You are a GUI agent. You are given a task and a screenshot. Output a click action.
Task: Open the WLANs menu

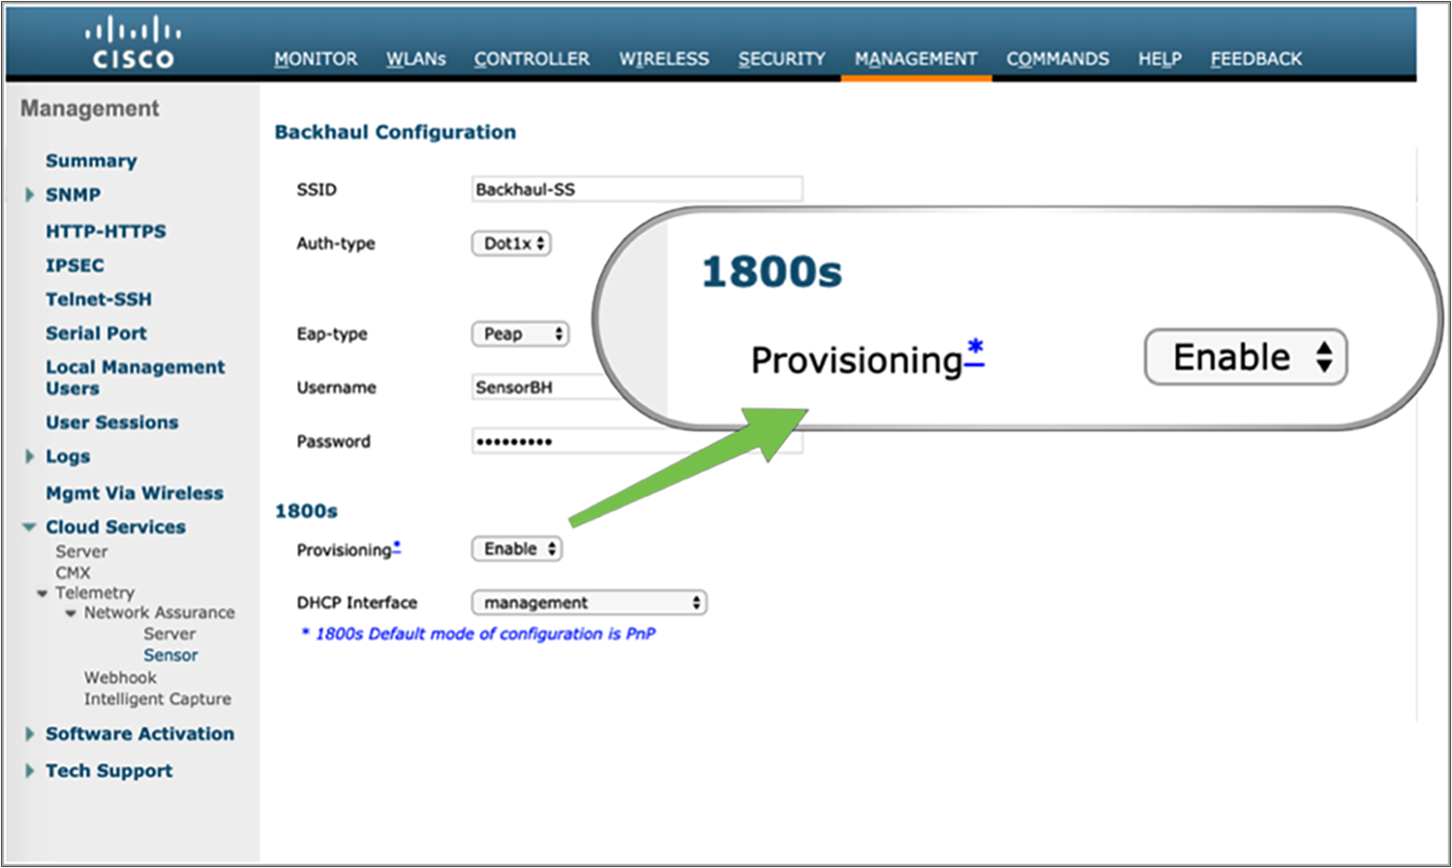tap(416, 59)
